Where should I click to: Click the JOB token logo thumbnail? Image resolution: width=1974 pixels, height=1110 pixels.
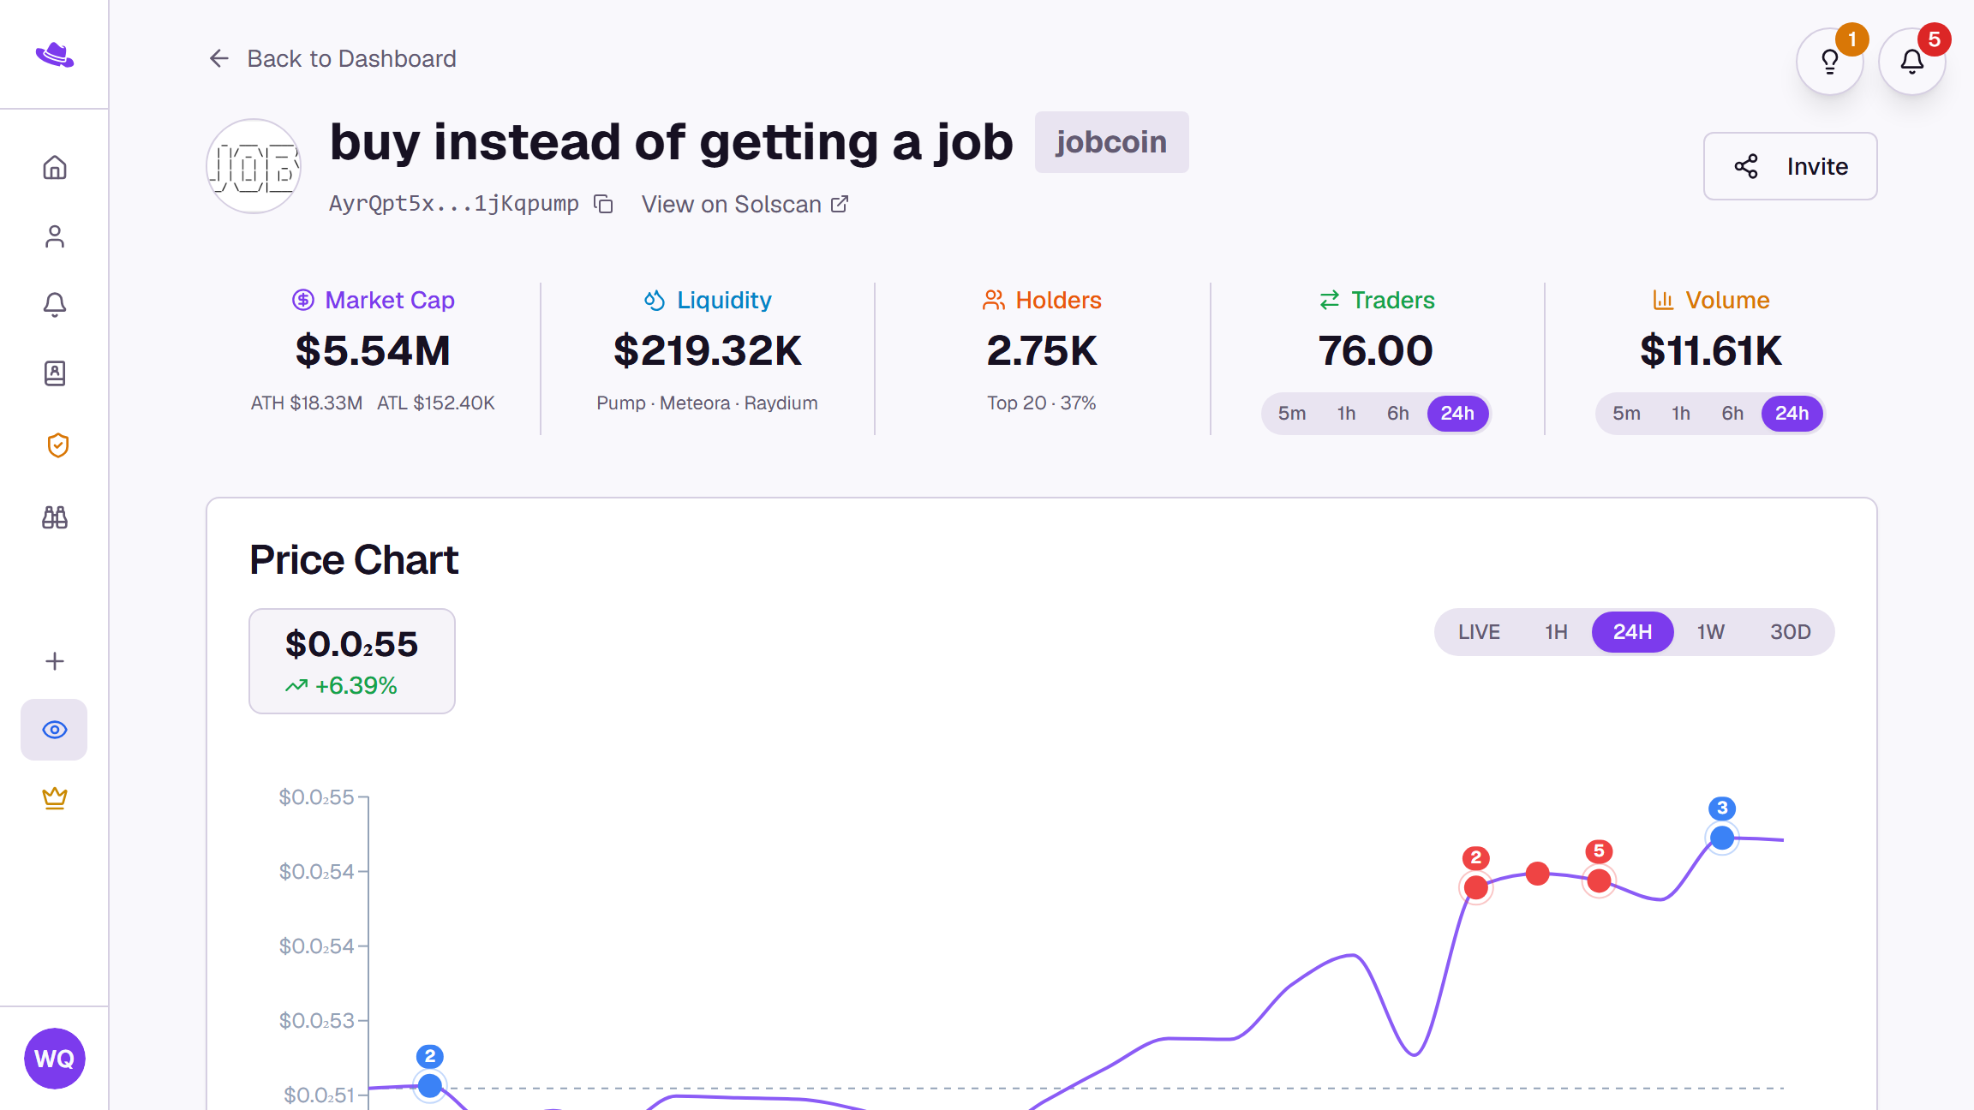pos(254,166)
